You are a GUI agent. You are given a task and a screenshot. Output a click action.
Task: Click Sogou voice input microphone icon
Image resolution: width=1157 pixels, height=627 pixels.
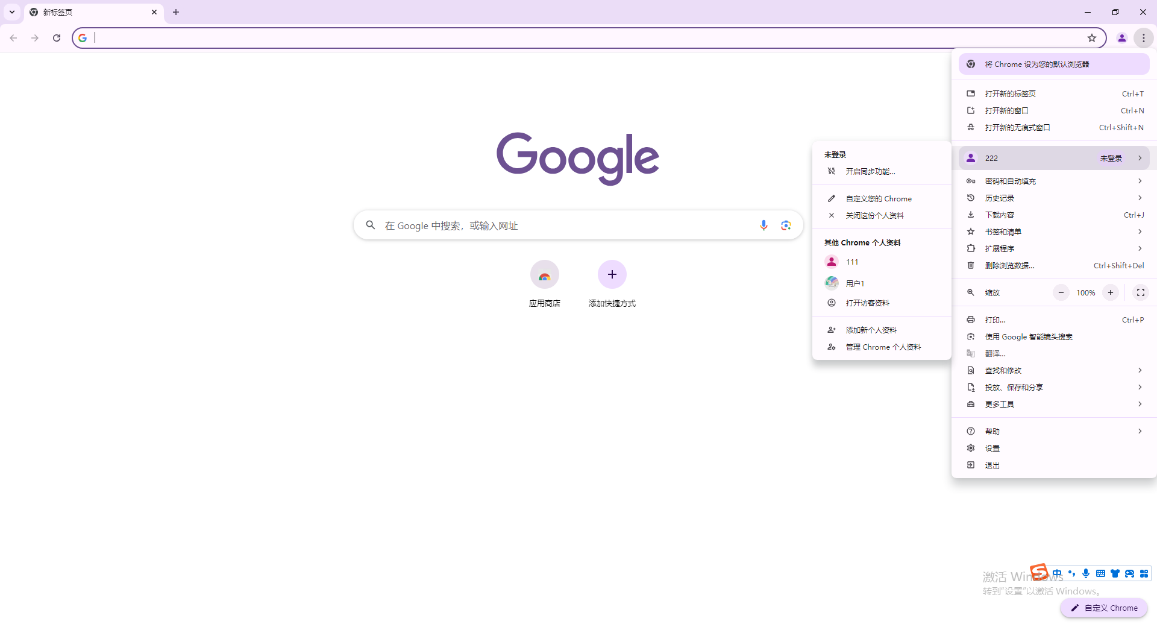tap(1086, 573)
